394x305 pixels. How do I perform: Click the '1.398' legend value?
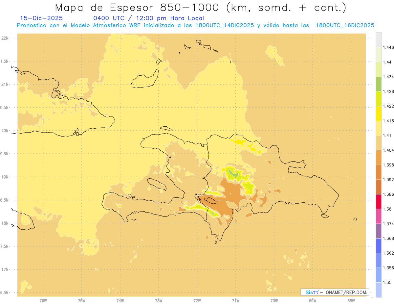pos(388,165)
